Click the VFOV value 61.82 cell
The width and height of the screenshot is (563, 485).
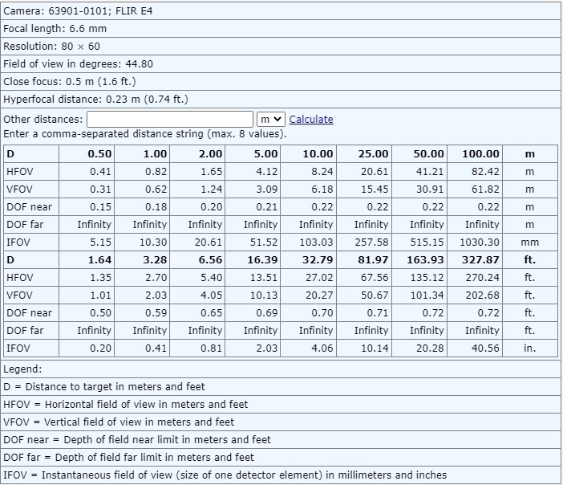coord(481,189)
